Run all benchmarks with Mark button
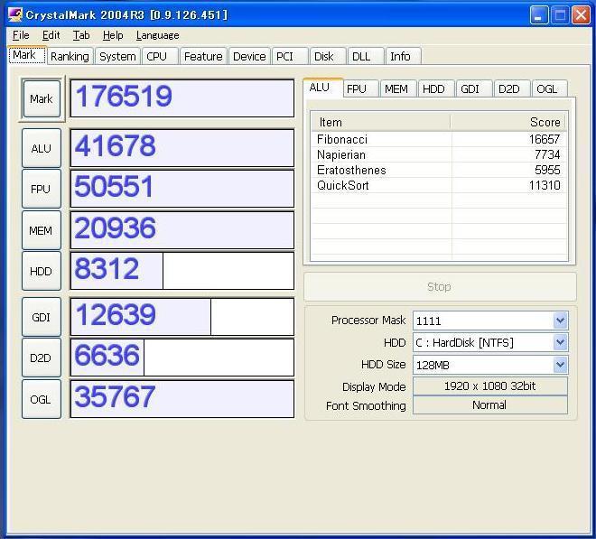The height and width of the screenshot is (539, 596). tap(42, 98)
